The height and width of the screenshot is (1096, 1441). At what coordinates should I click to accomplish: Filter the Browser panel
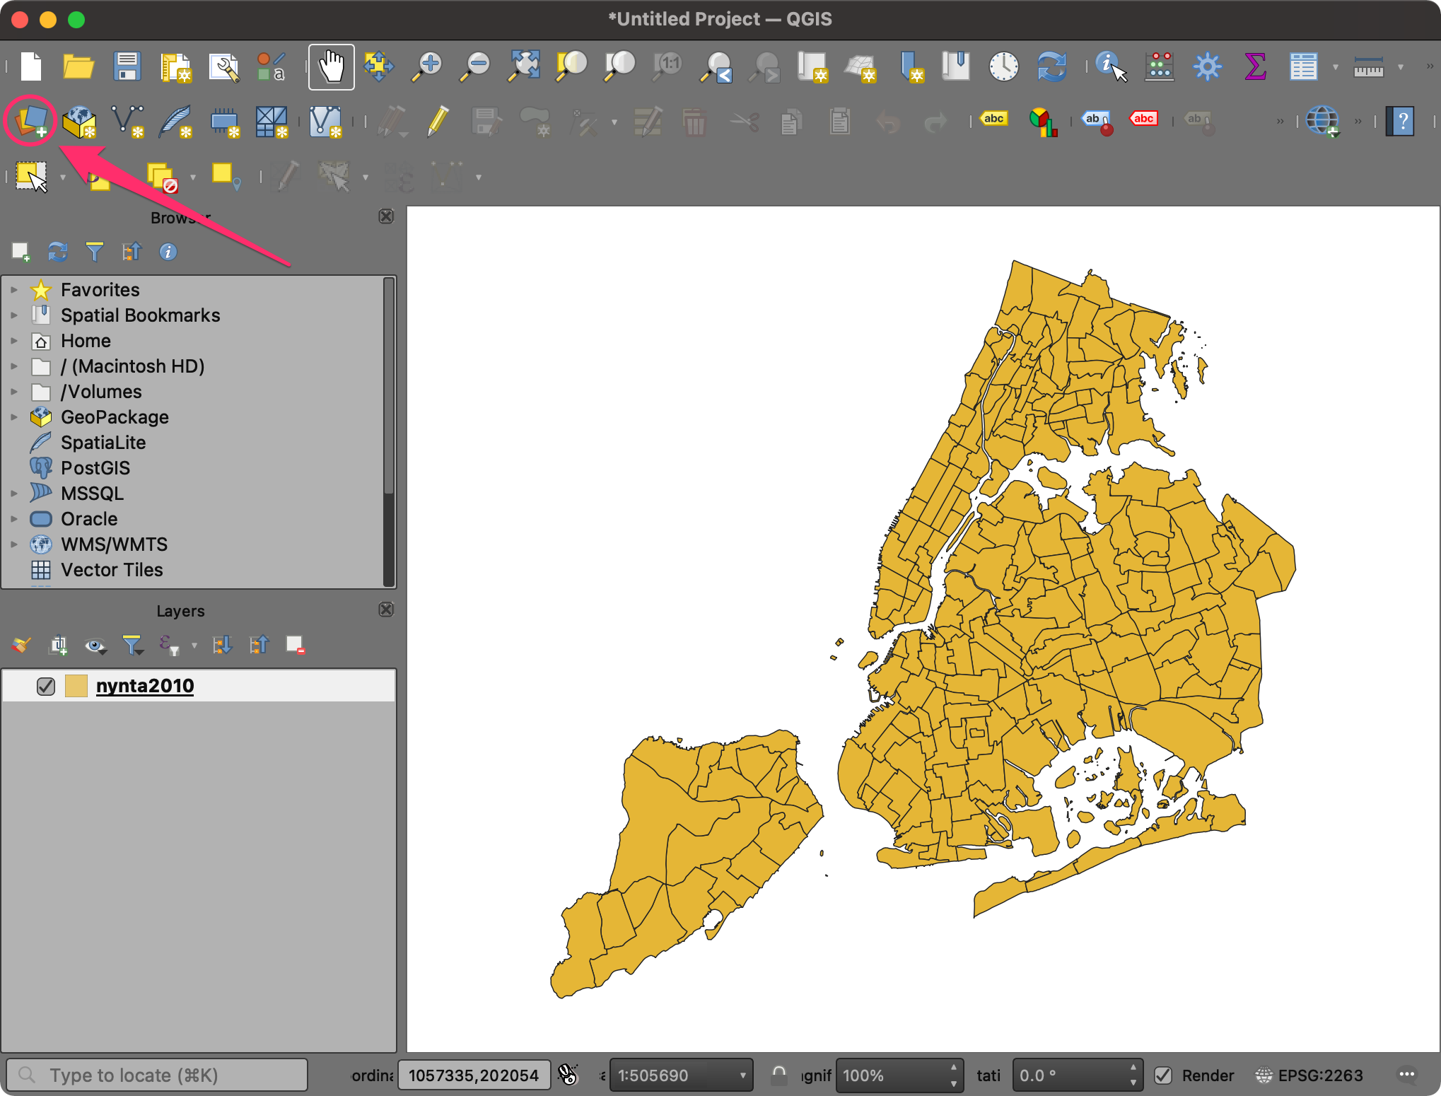point(95,252)
